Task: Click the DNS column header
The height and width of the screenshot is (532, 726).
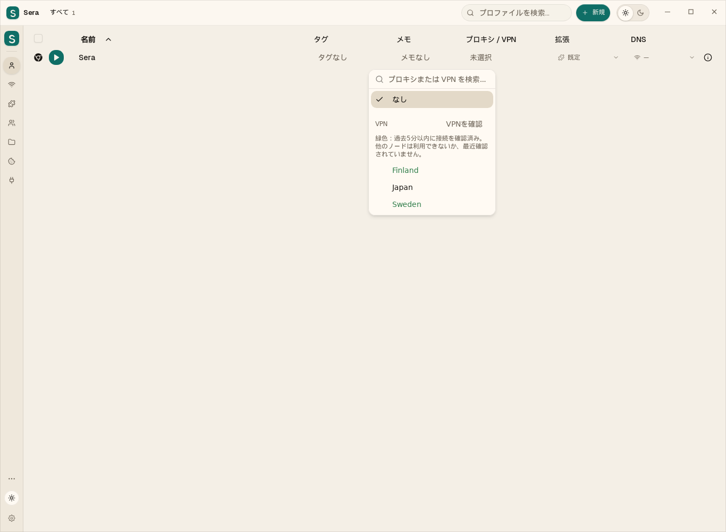Action: pos(638,39)
